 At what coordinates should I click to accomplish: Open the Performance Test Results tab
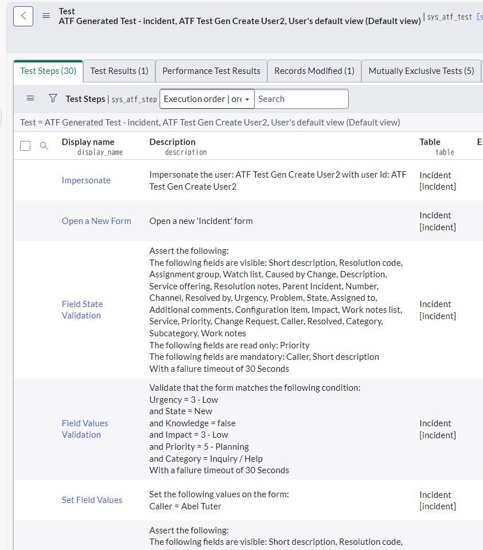pyautogui.click(x=211, y=70)
